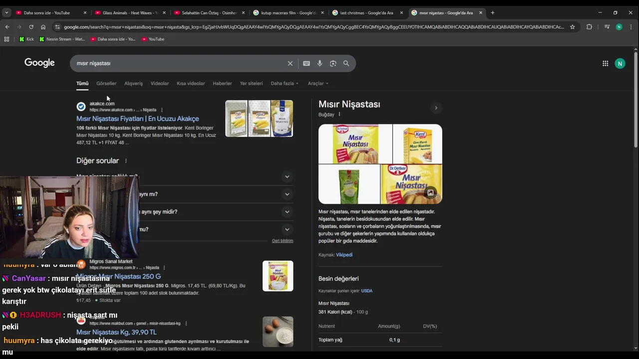Close the Selahattin Can Öztaş tab
Image resolution: width=639 pixels, height=359 pixels.
click(x=243, y=12)
